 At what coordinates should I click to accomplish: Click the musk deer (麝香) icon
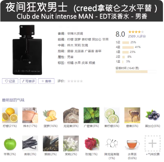pyautogui.click(x=132, y=115)
